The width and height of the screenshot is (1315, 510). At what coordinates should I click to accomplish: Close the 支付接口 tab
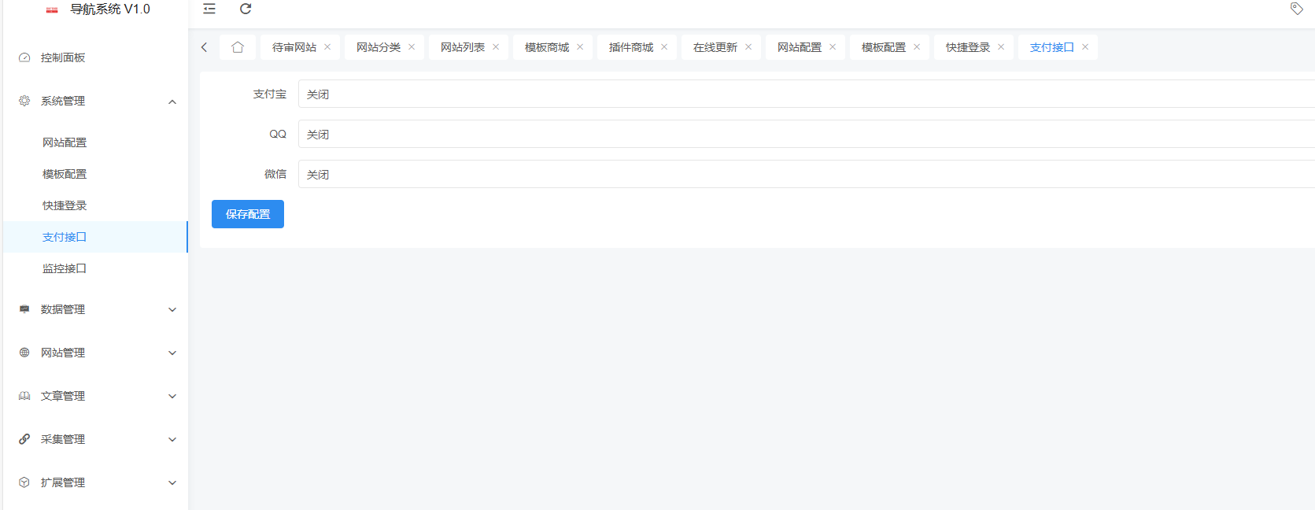pyautogui.click(x=1085, y=47)
